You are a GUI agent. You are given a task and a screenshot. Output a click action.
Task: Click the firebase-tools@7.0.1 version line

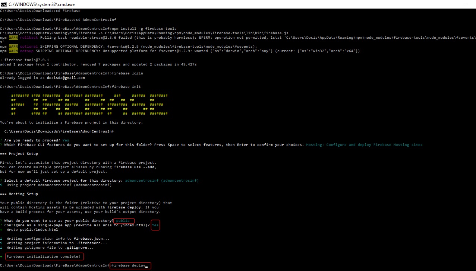[x=25, y=60]
